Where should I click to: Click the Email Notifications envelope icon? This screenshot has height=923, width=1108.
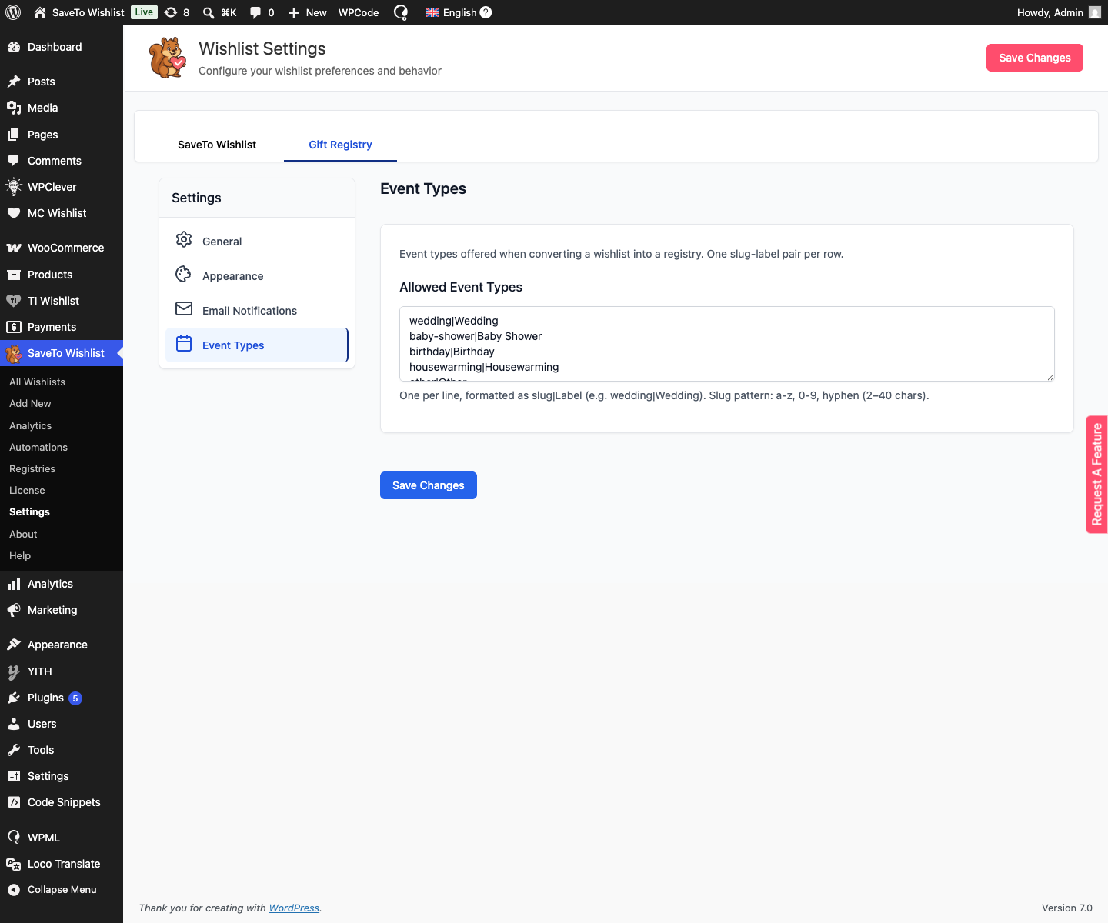(184, 308)
